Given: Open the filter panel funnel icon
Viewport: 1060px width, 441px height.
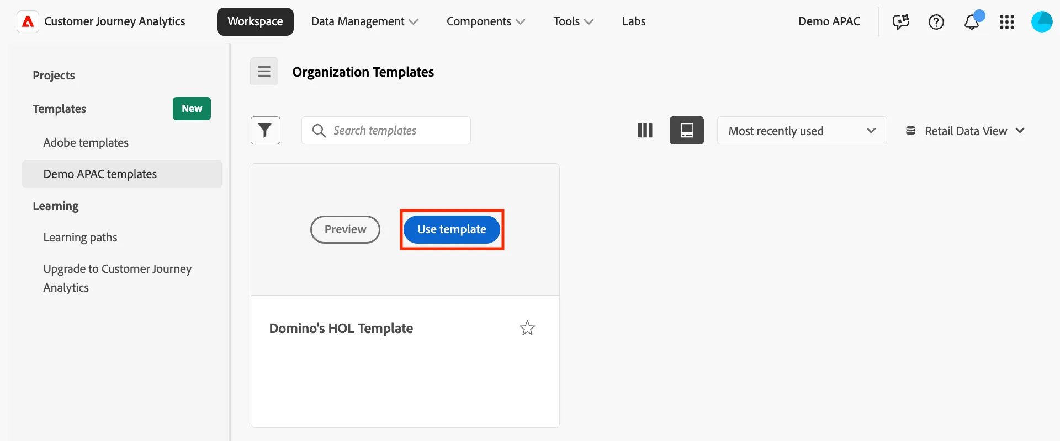Looking at the screenshot, I should point(266,131).
